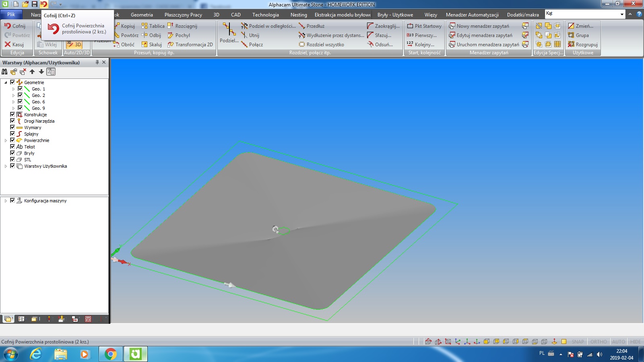Switch to the Geometria ribbon tab
Viewport: 644px width, 362px height.
click(142, 15)
